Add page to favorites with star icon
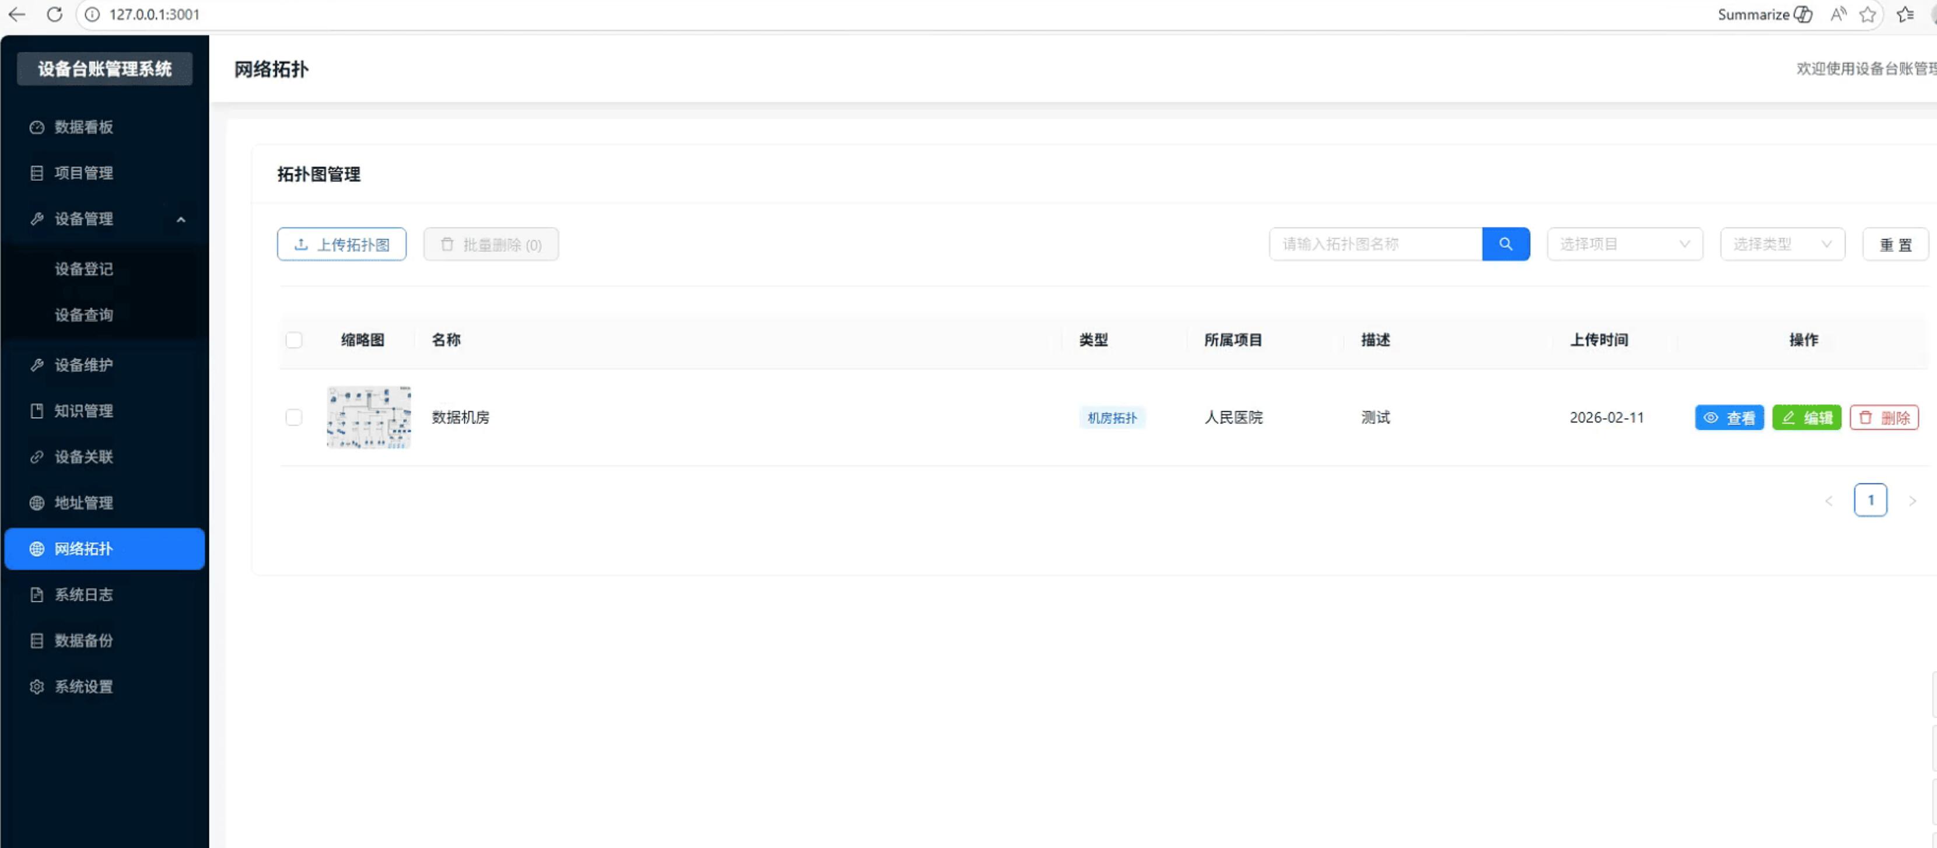 coord(1868,14)
